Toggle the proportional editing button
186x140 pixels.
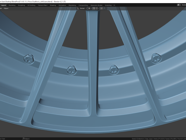(102, 9)
